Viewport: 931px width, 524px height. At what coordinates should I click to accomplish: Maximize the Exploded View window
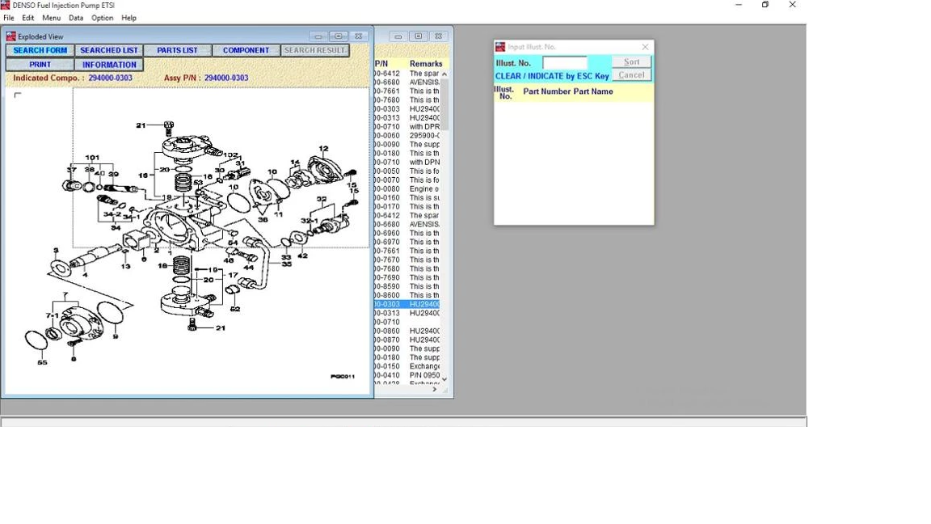(339, 36)
